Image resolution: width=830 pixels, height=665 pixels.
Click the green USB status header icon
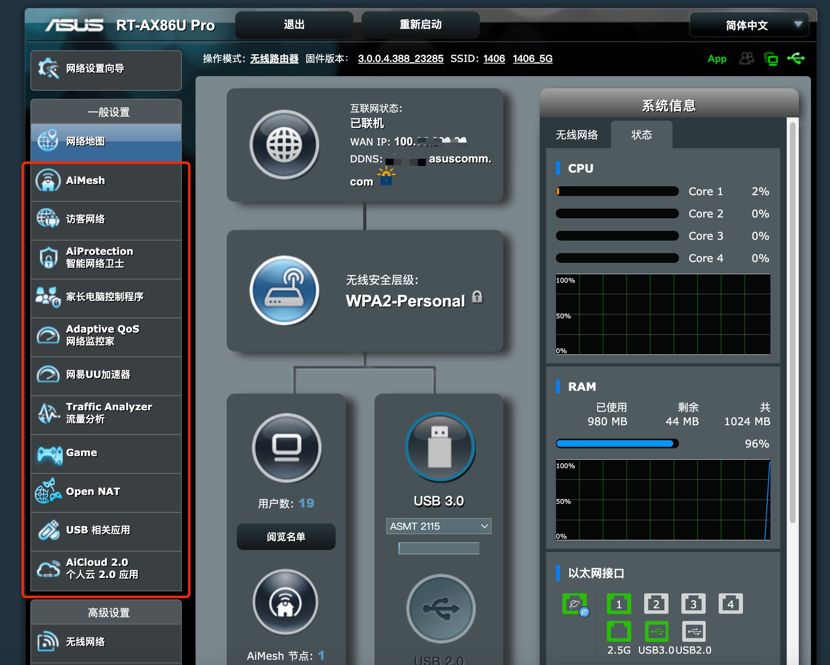(796, 59)
